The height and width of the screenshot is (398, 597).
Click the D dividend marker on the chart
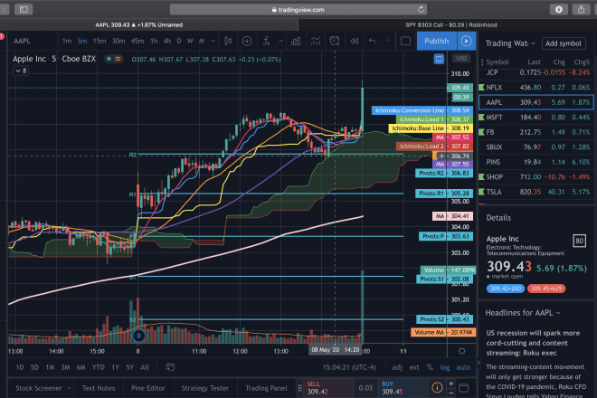pyautogui.click(x=138, y=336)
